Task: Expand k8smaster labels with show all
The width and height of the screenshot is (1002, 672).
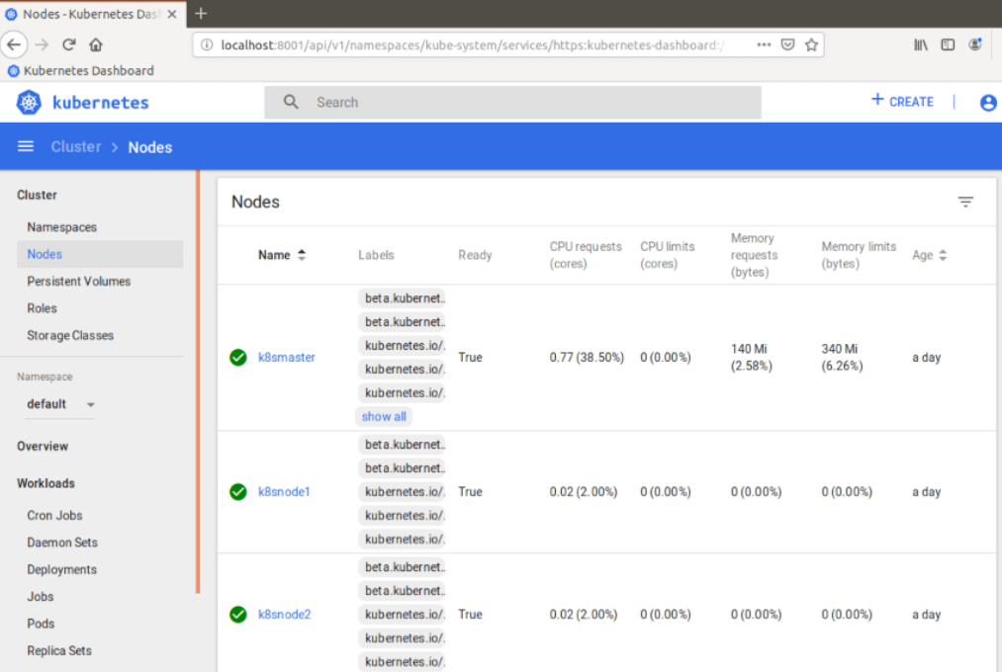Action: point(384,417)
